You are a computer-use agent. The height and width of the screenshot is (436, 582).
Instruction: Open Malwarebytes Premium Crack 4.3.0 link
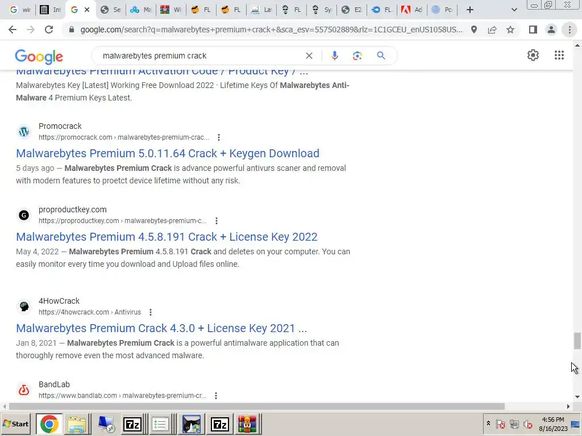point(161,328)
